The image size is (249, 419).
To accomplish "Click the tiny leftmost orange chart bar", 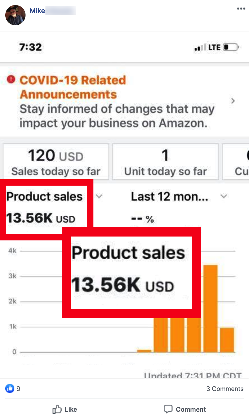I will tap(144, 351).
